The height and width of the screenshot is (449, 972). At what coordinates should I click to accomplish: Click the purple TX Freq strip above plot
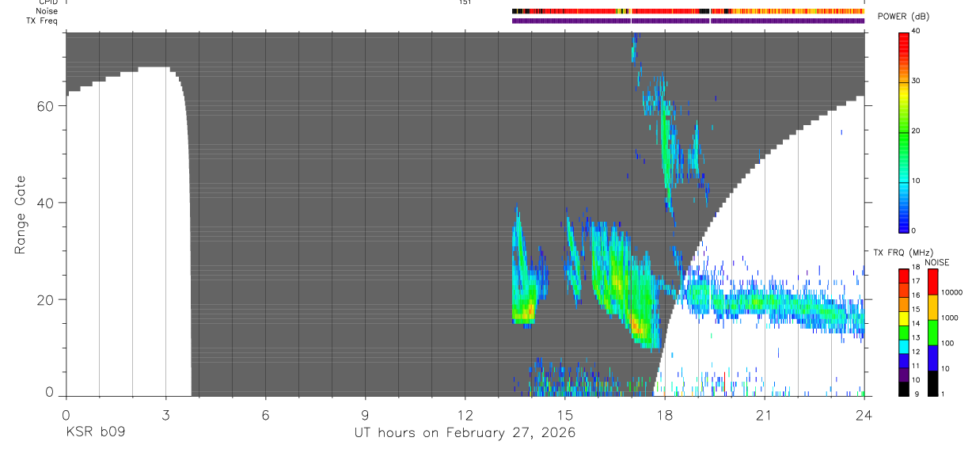pyautogui.click(x=689, y=21)
